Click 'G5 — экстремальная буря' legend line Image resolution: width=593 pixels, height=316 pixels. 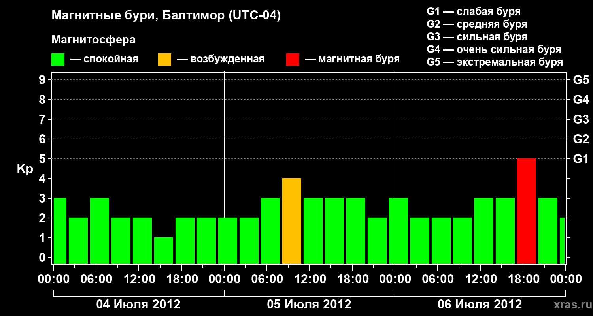(495, 62)
